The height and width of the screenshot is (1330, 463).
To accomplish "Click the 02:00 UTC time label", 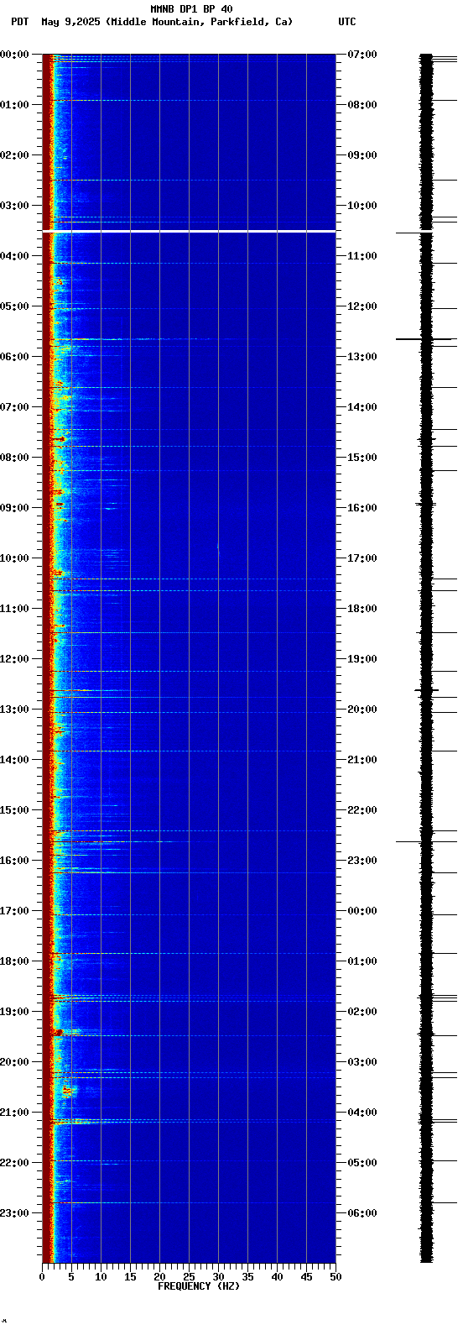I will pos(362,1012).
